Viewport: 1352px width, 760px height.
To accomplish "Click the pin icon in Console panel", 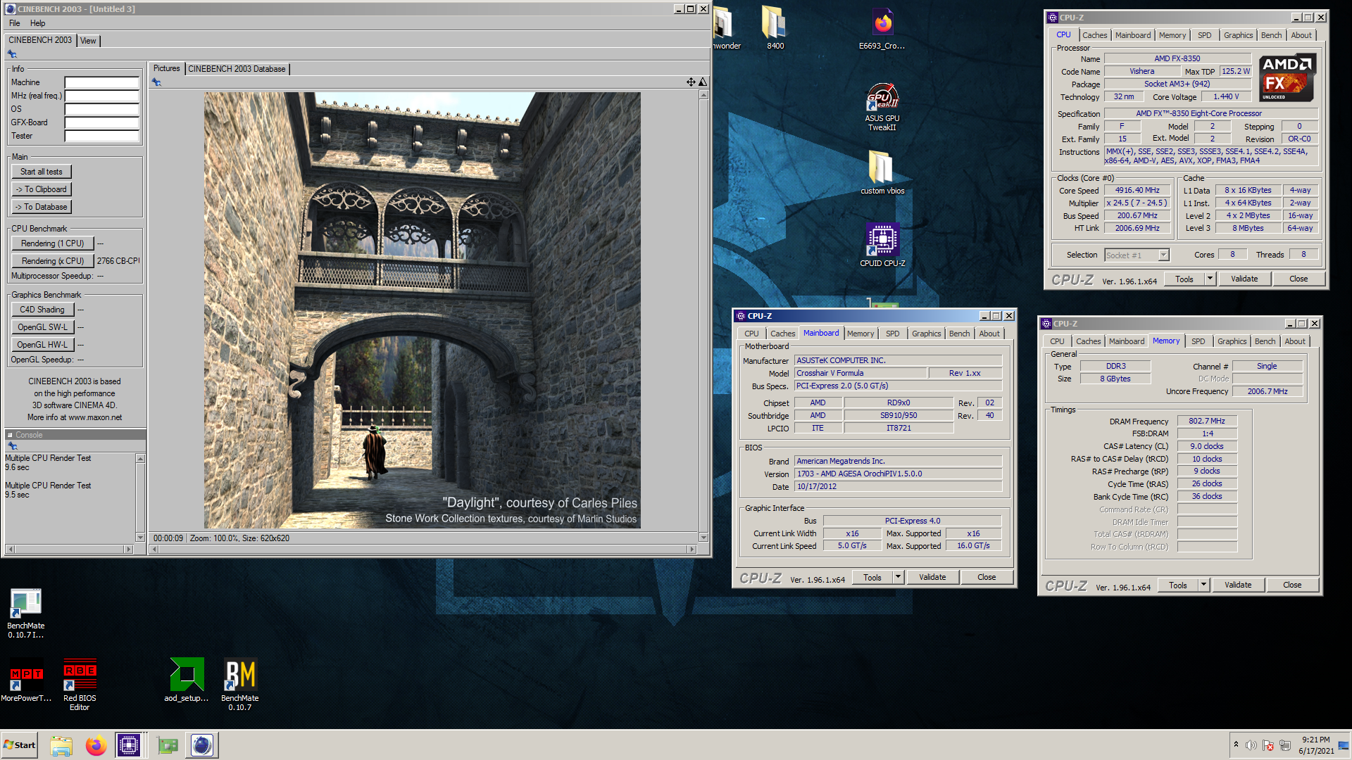I will (12, 446).
